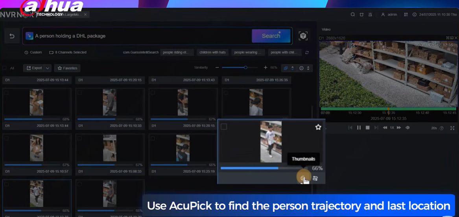Select checkbox on 15:10:57 result thumbnail

[x=6, y=138]
